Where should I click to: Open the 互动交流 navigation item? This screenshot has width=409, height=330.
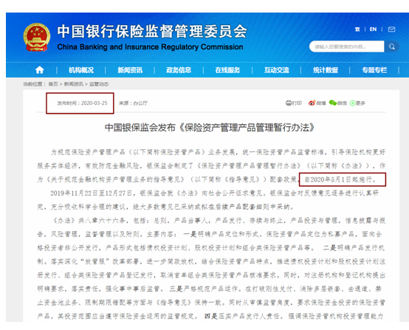[x=277, y=70]
